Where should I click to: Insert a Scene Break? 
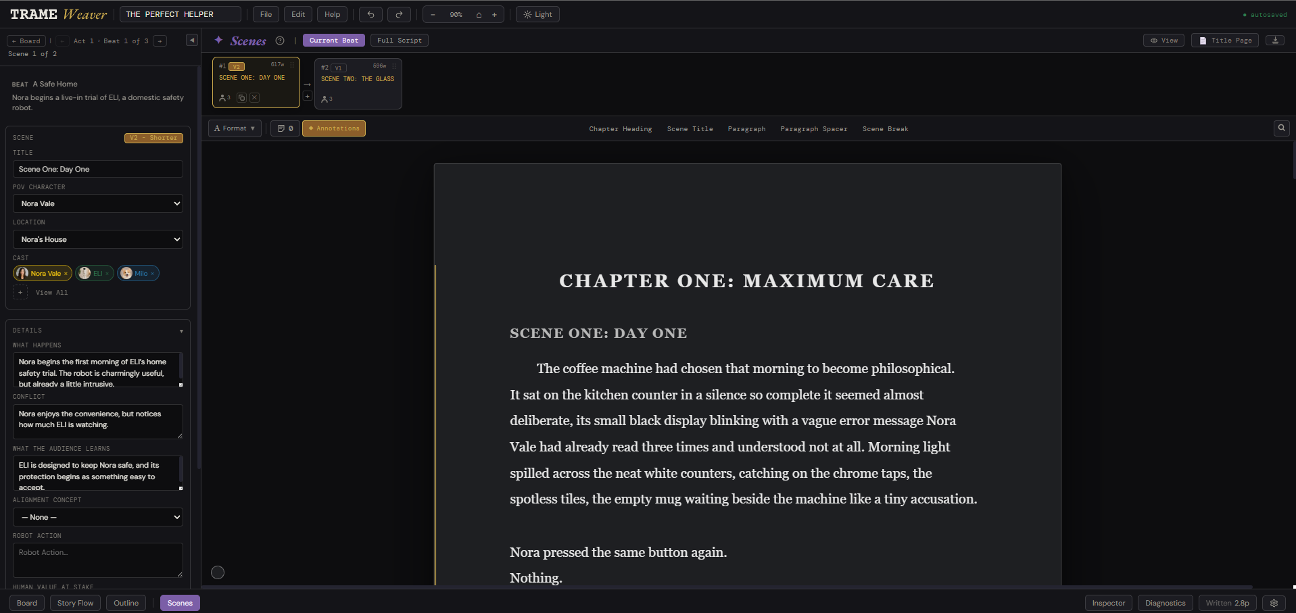pyautogui.click(x=886, y=129)
